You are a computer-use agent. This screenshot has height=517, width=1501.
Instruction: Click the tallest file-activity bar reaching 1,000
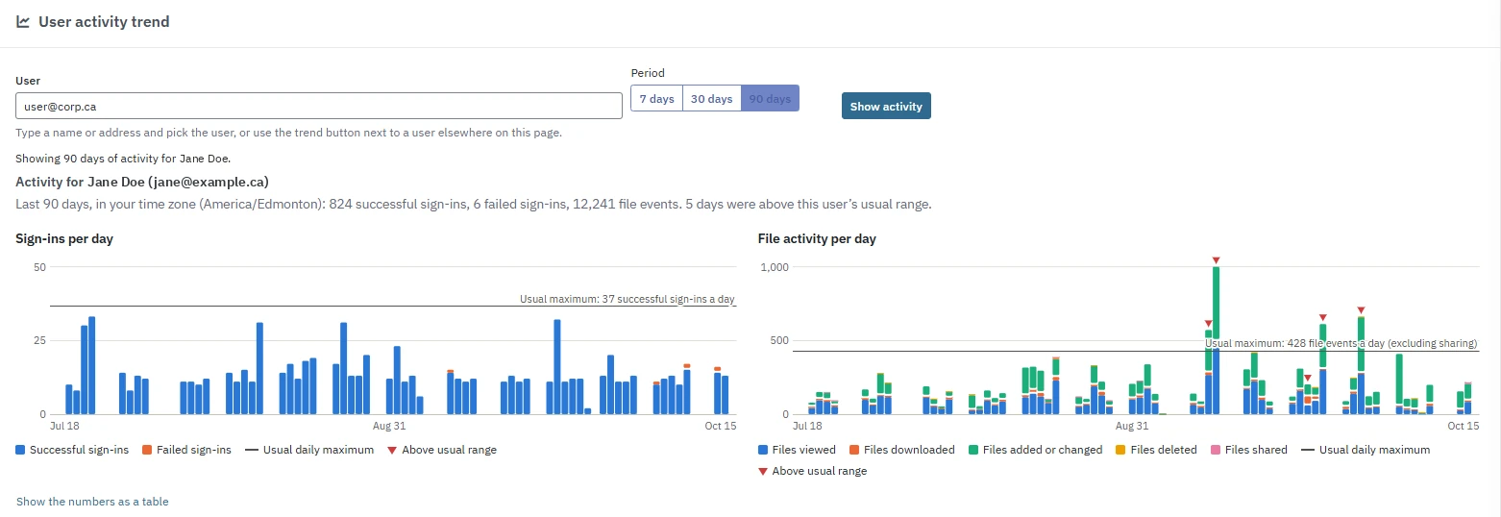pos(1216,340)
